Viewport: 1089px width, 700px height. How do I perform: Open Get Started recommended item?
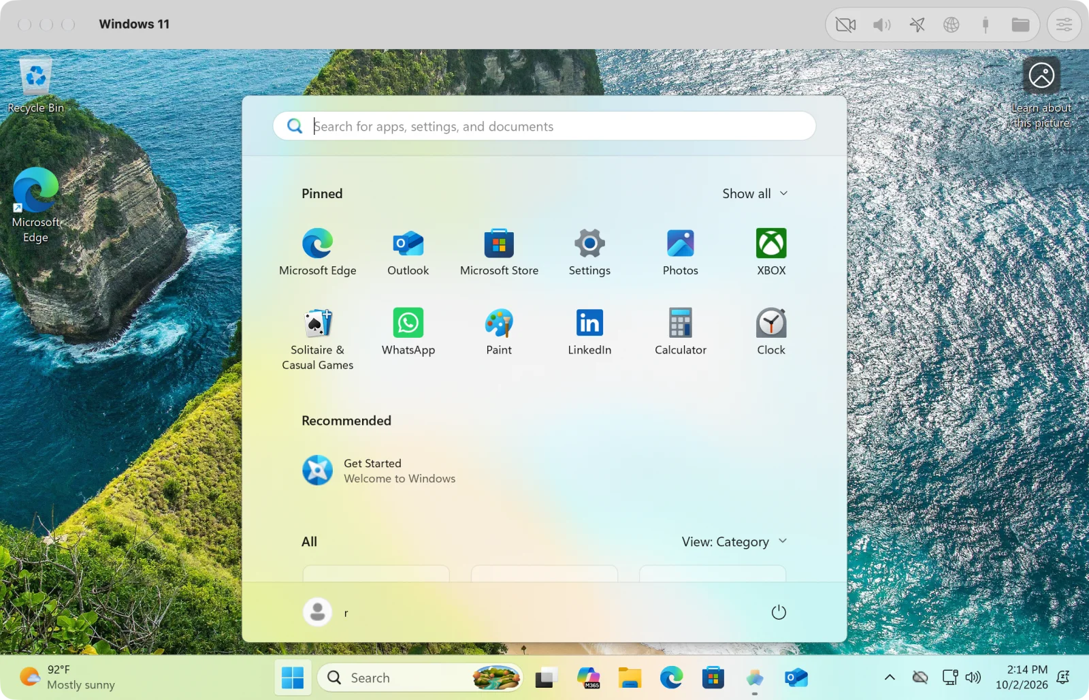(x=379, y=471)
